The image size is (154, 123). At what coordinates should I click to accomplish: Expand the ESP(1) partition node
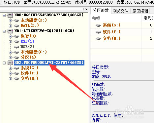[10, 42]
